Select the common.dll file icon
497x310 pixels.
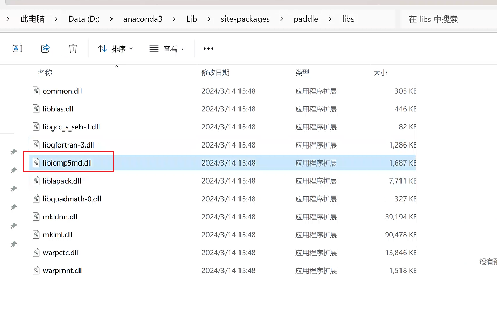pos(36,91)
